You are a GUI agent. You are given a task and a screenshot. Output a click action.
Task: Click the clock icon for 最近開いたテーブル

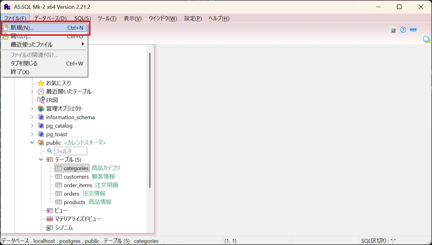coord(41,92)
